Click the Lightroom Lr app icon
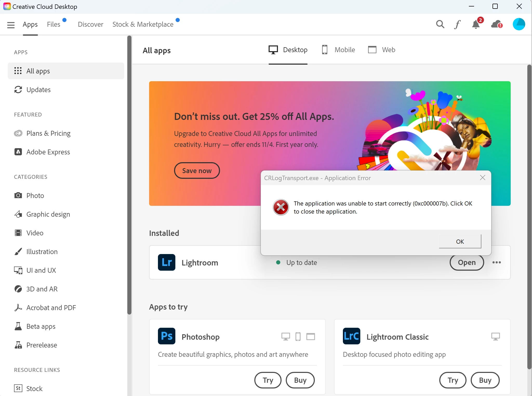Viewport: 532px width, 396px height. [x=167, y=262]
